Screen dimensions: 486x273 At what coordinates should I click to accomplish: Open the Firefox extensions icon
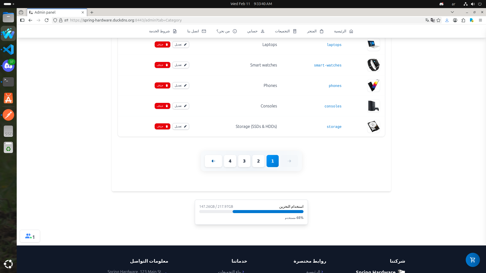pos(463,20)
